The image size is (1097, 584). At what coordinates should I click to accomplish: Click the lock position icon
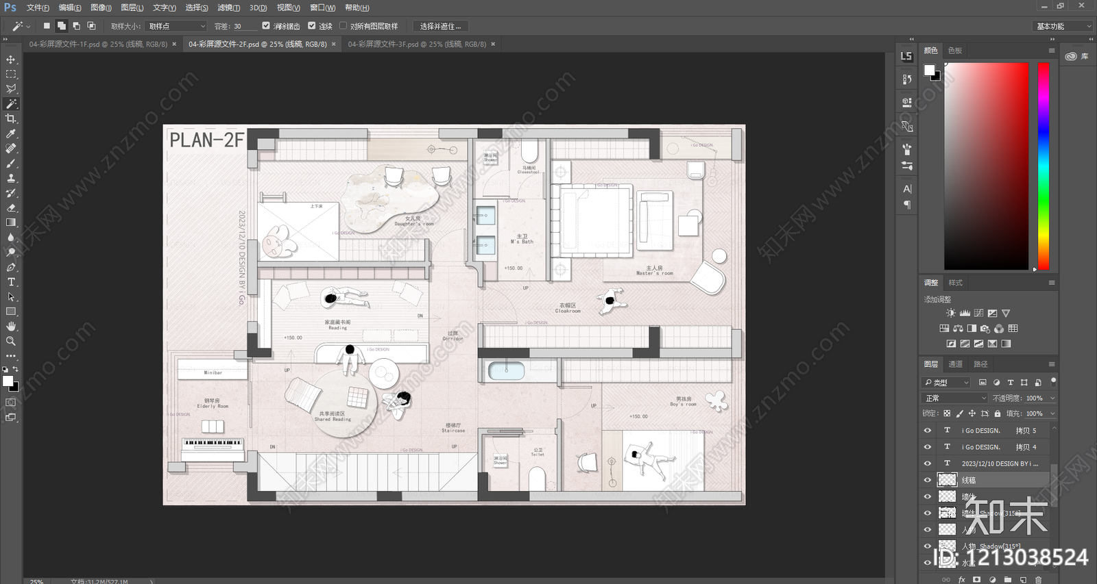coord(972,414)
